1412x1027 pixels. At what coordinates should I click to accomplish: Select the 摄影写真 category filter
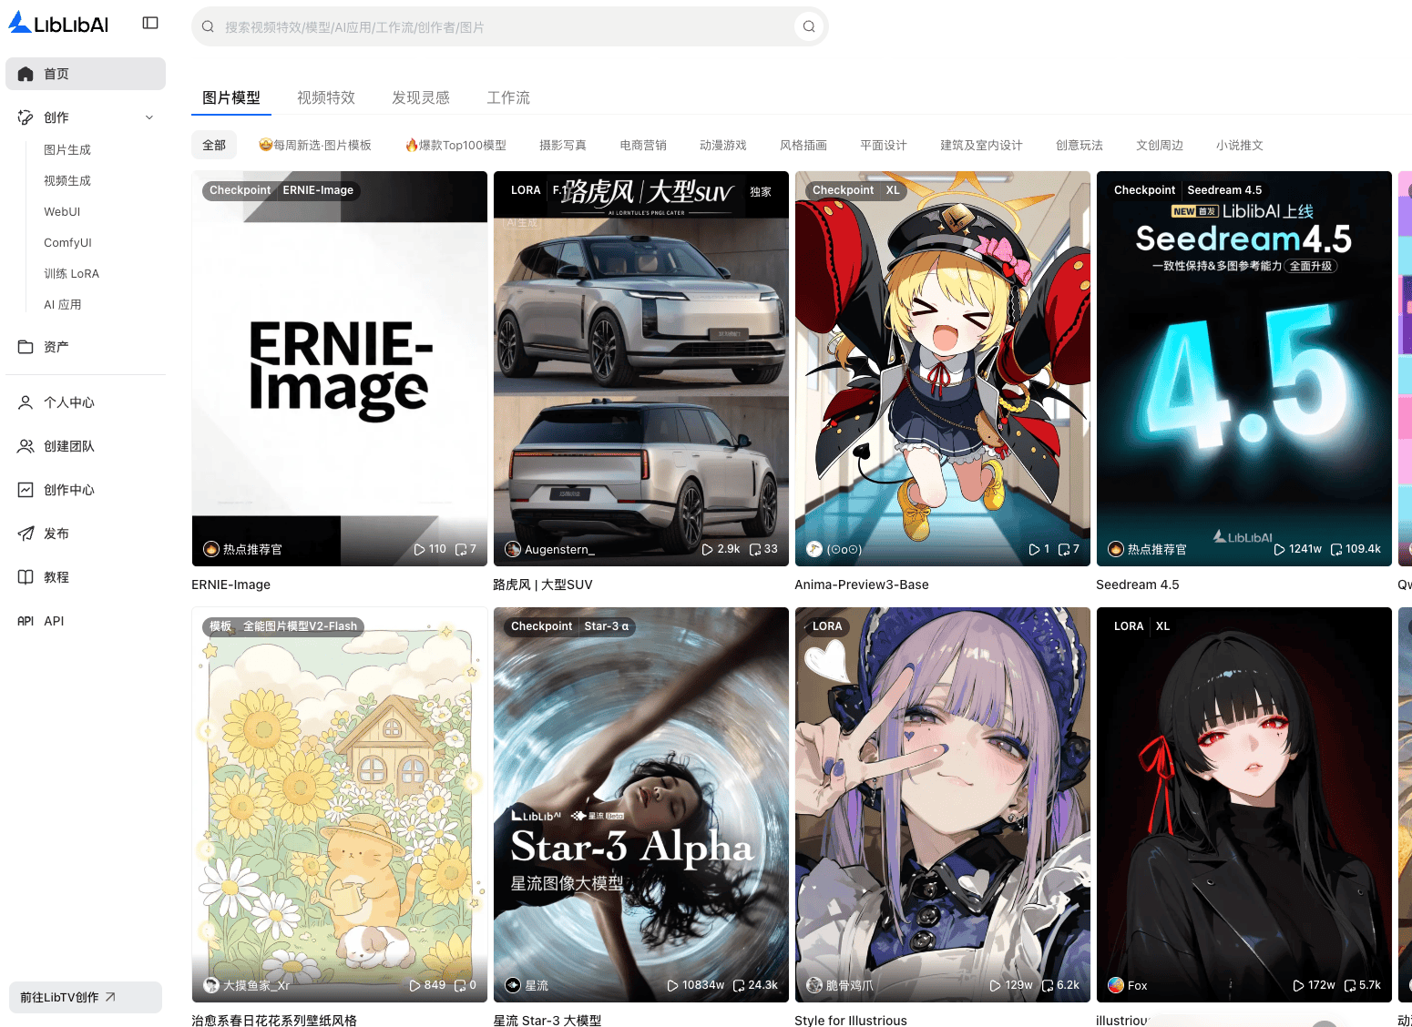point(563,145)
